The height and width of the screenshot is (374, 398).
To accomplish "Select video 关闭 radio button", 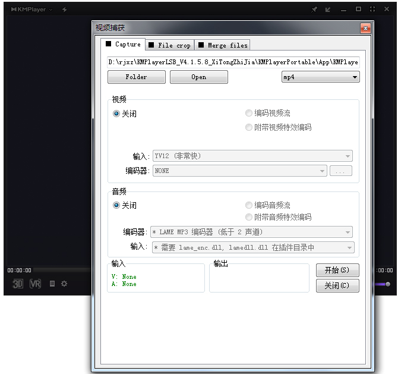I will [116, 114].
